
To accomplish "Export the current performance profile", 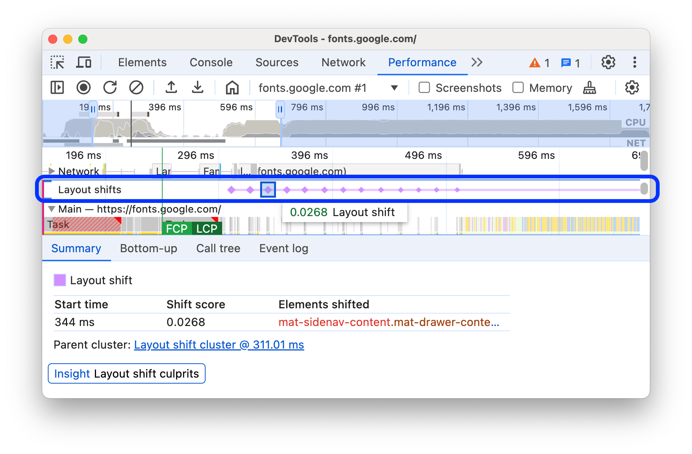I will pyautogui.click(x=198, y=88).
